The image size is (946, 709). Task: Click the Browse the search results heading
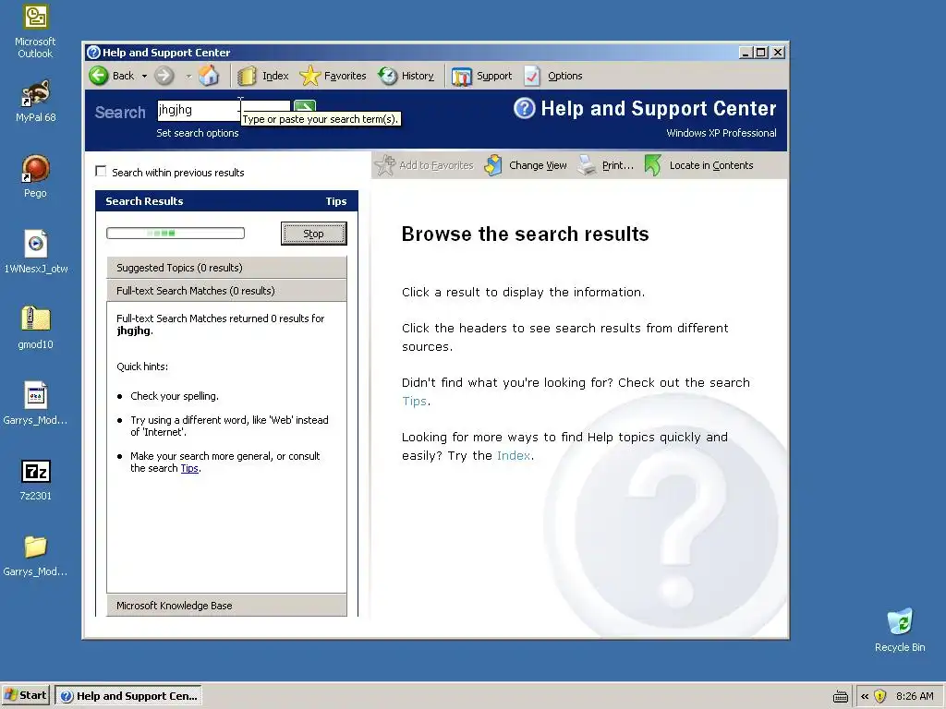[525, 234]
